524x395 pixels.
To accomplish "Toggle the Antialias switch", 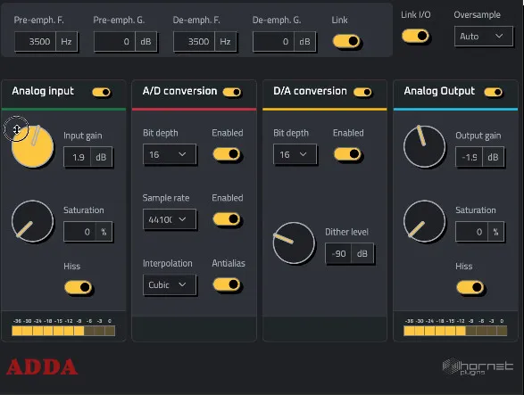I will coord(227,284).
